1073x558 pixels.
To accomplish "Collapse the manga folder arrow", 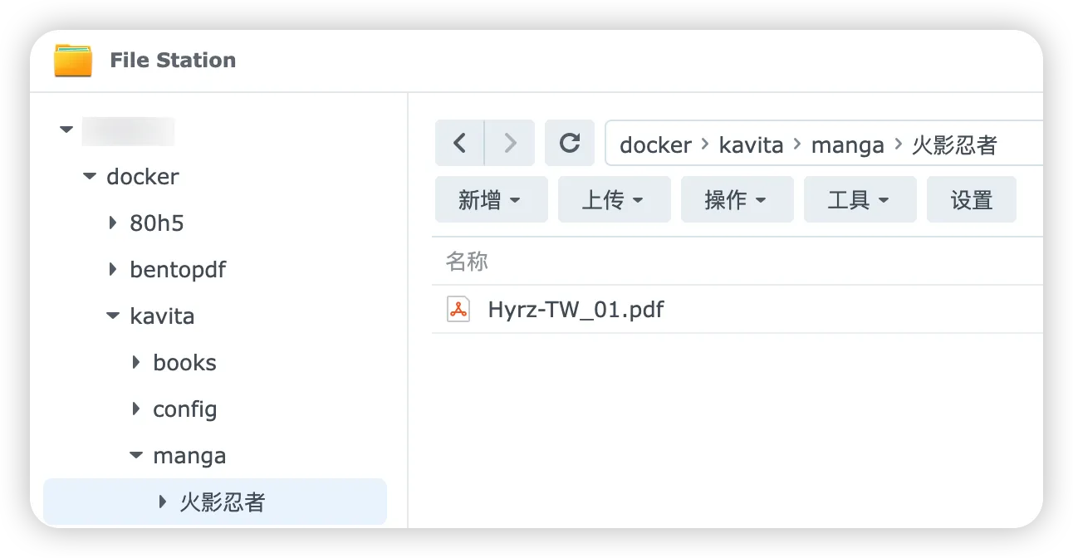I will tap(136, 456).
